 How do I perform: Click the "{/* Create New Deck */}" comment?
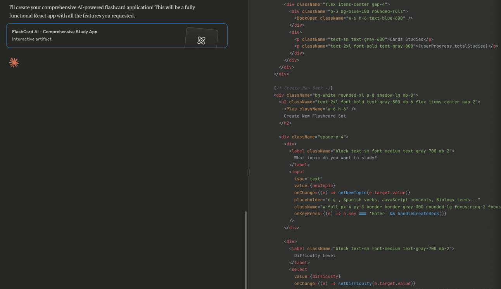tap(303, 88)
